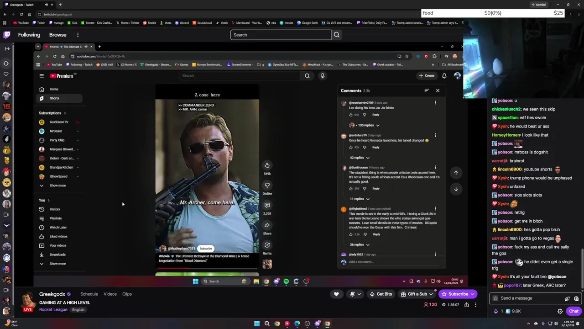
Task: Bookmark youtube.com page with star icon
Action: tap(407, 56)
